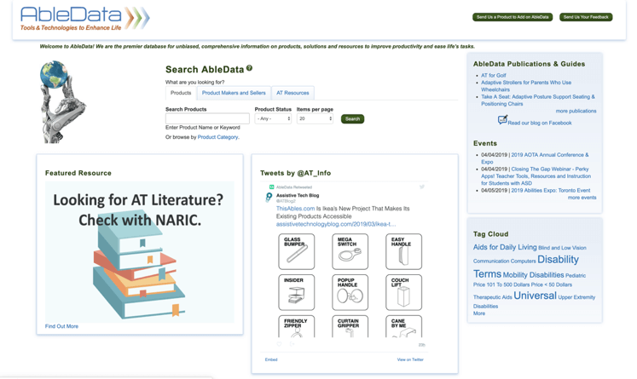Open Take A Seat publication link

click(x=538, y=100)
